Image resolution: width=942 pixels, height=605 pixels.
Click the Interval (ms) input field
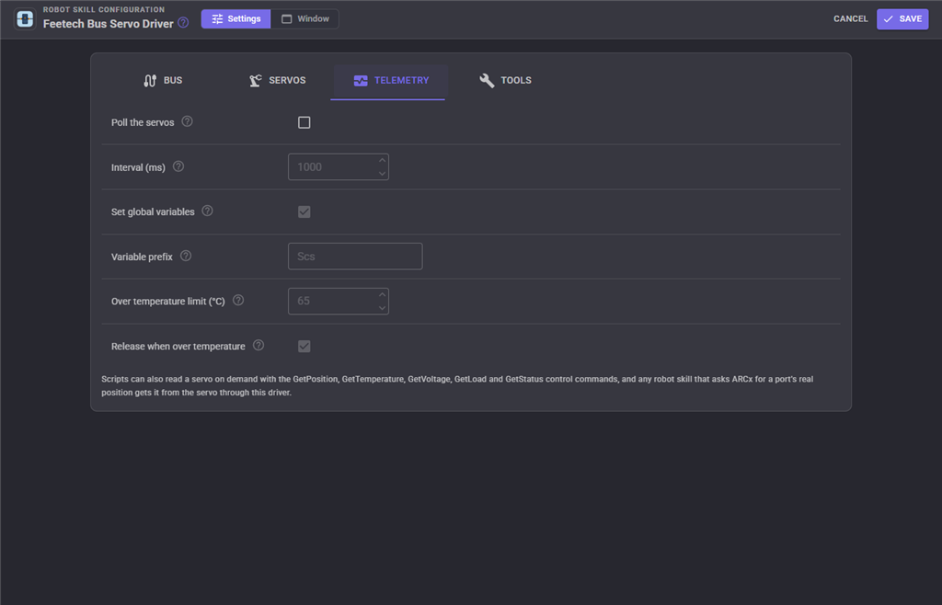pos(339,166)
